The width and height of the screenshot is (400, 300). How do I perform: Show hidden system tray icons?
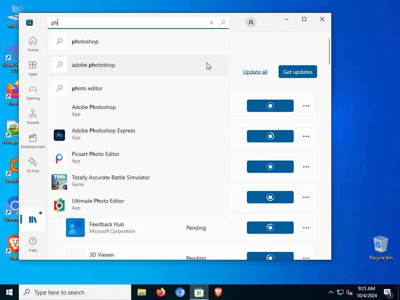[330, 292]
